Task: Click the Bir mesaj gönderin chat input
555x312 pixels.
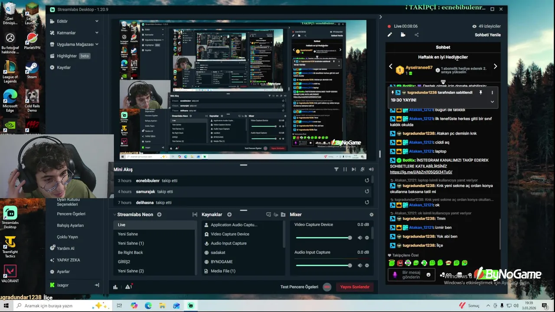Action: click(x=411, y=275)
